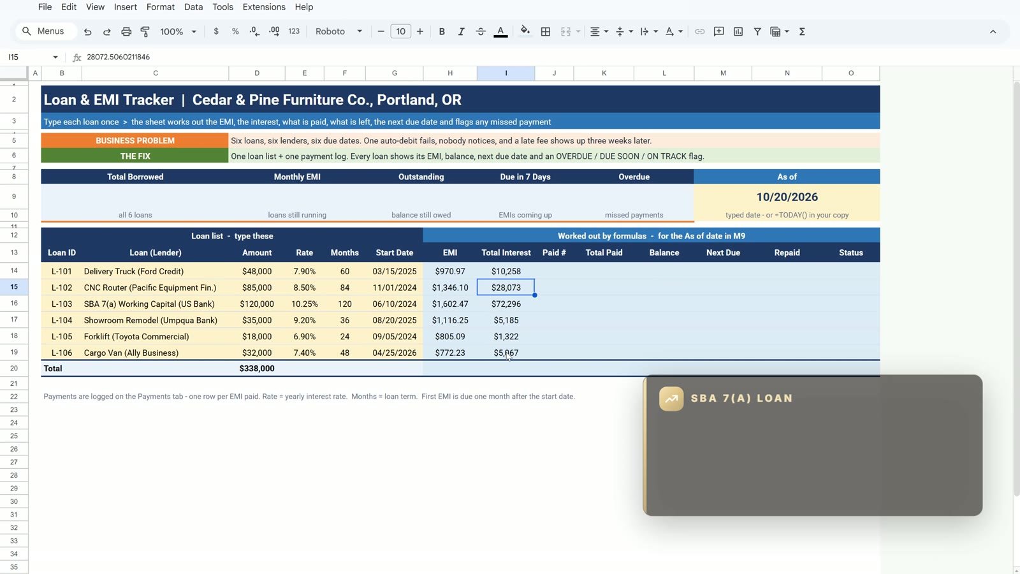Activate the Paint format roller icon
1020x574 pixels.
click(x=145, y=31)
